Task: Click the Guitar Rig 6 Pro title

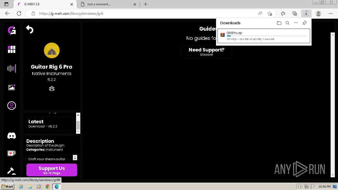Action: (51, 67)
